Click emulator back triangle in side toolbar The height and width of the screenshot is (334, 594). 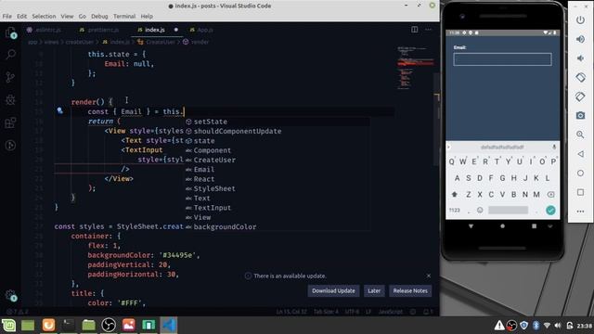pos(580,154)
